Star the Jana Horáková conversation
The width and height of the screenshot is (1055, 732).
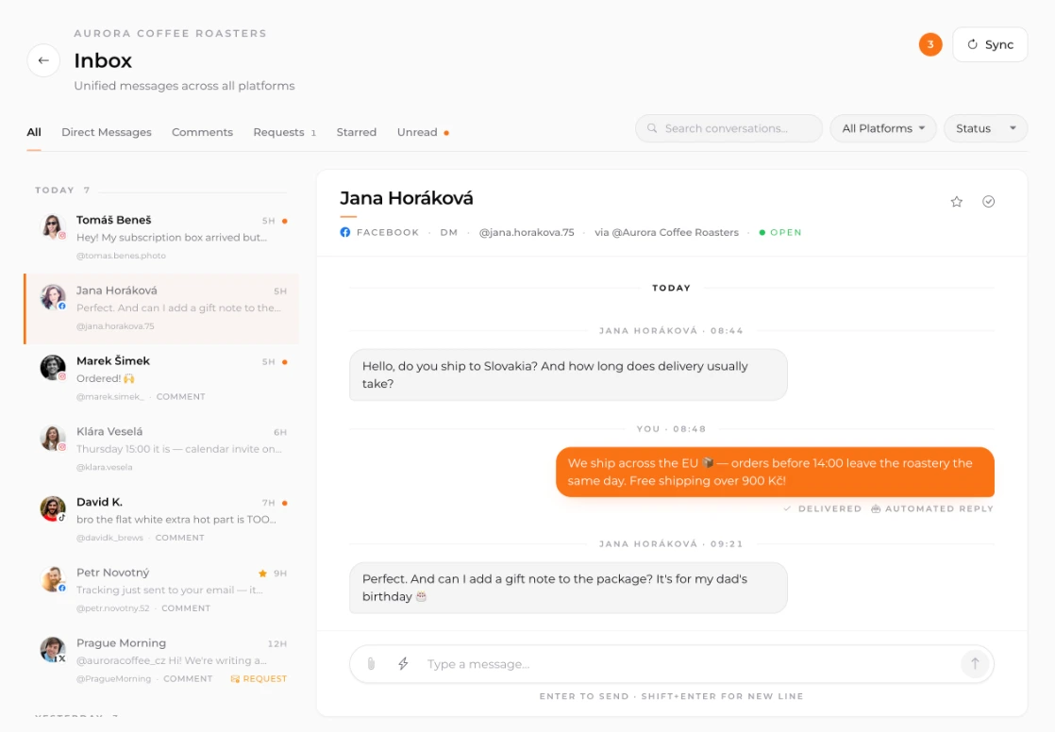coord(956,202)
